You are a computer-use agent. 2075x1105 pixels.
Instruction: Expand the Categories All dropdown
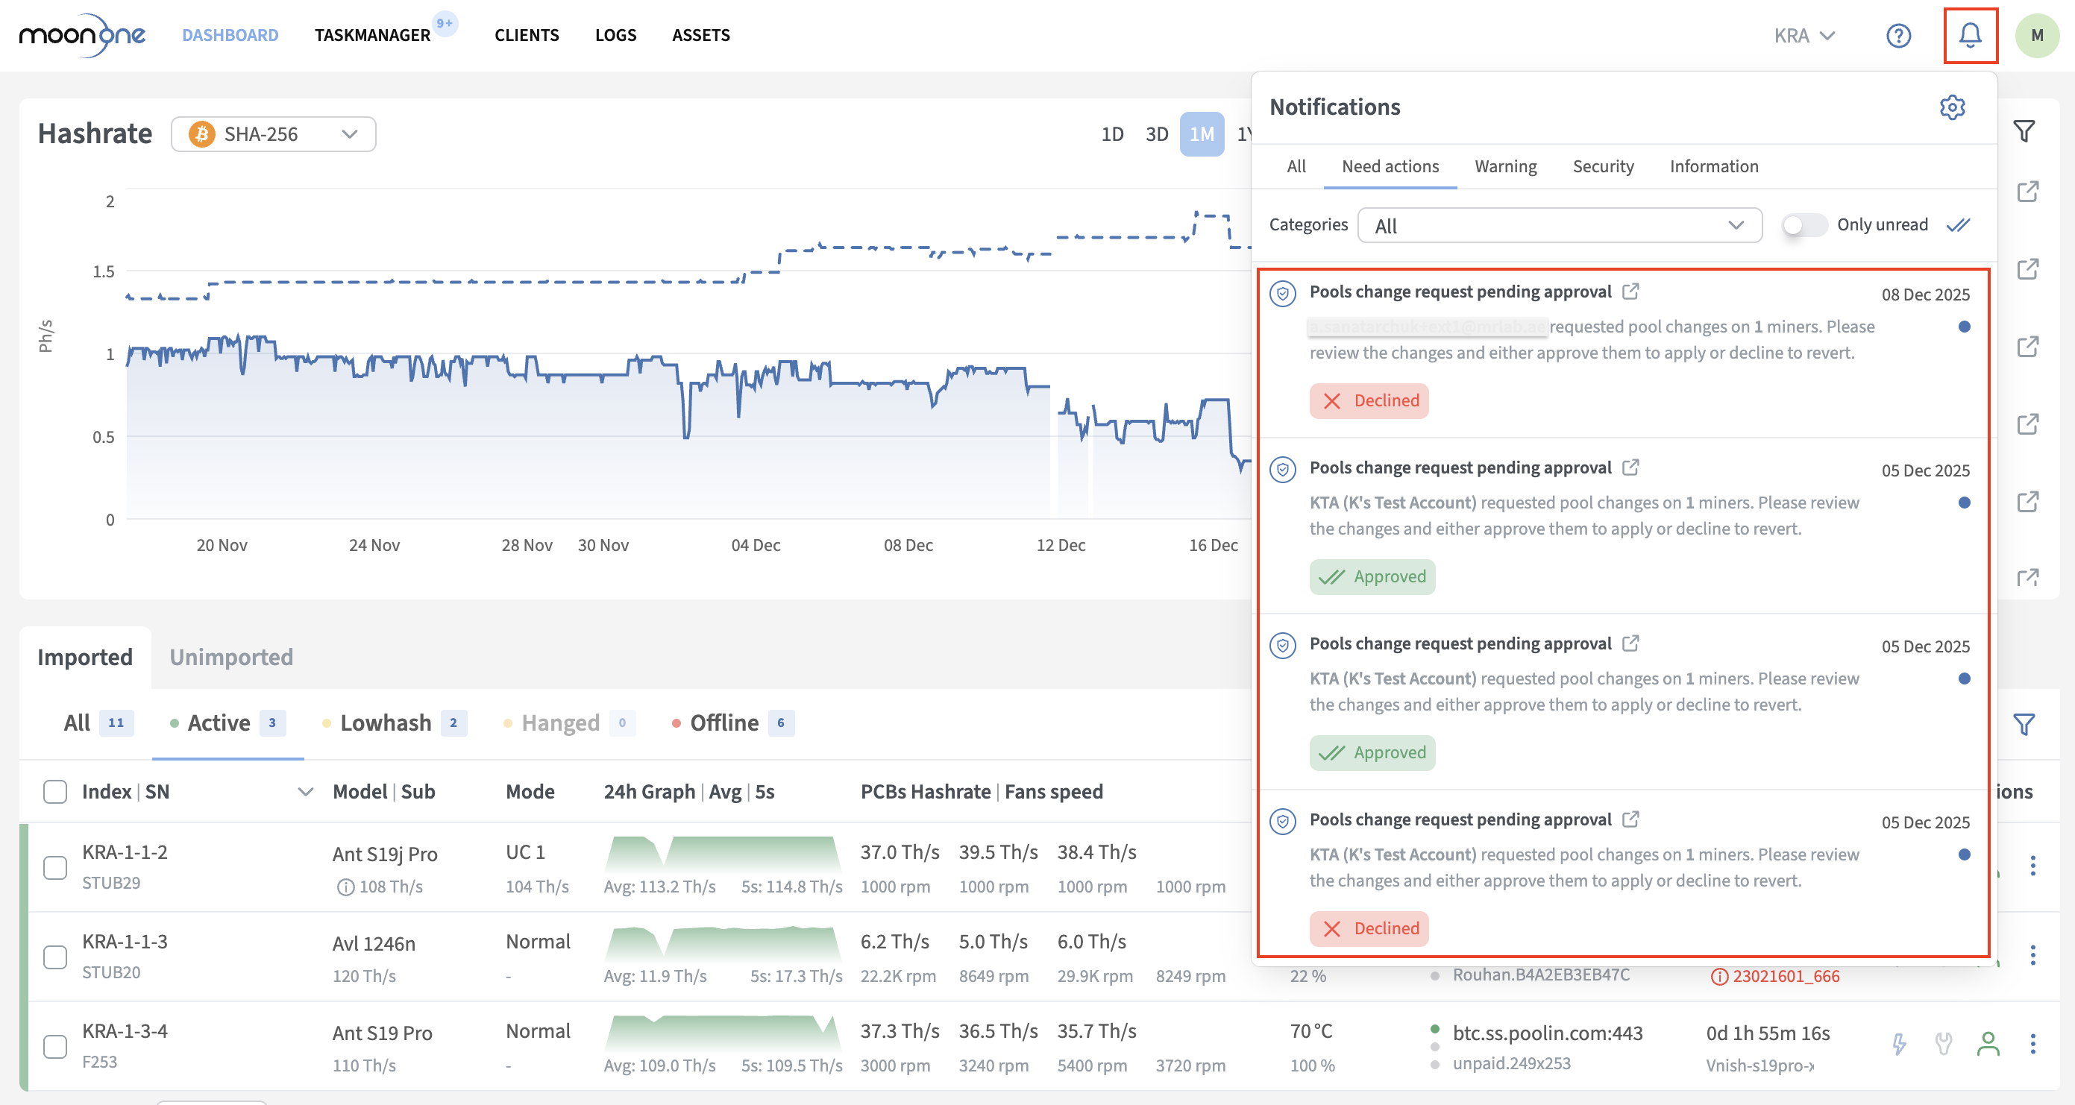[x=1559, y=225]
